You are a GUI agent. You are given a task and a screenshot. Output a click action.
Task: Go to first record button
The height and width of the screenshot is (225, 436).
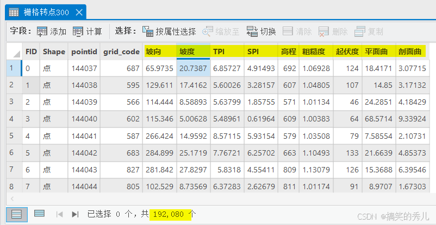click(x=59, y=214)
